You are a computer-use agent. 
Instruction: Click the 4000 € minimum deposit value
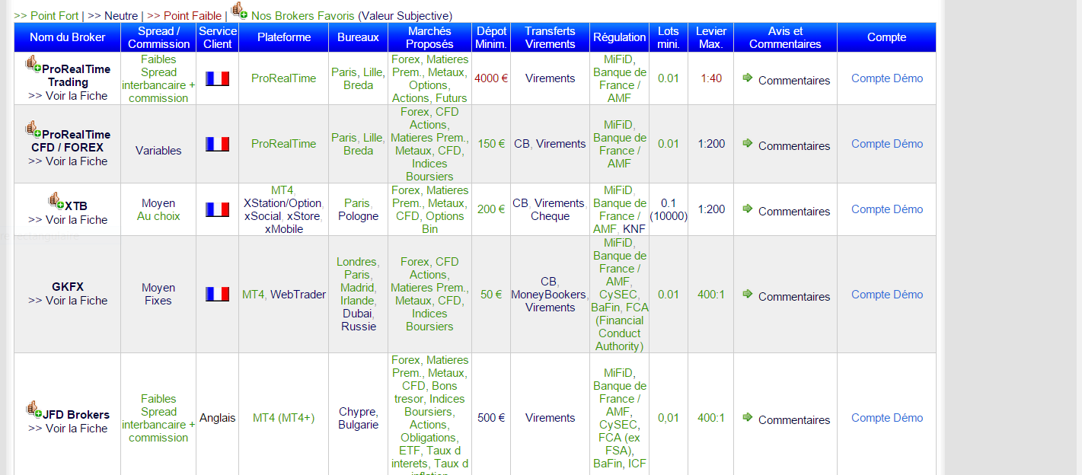(x=491, y=78)
